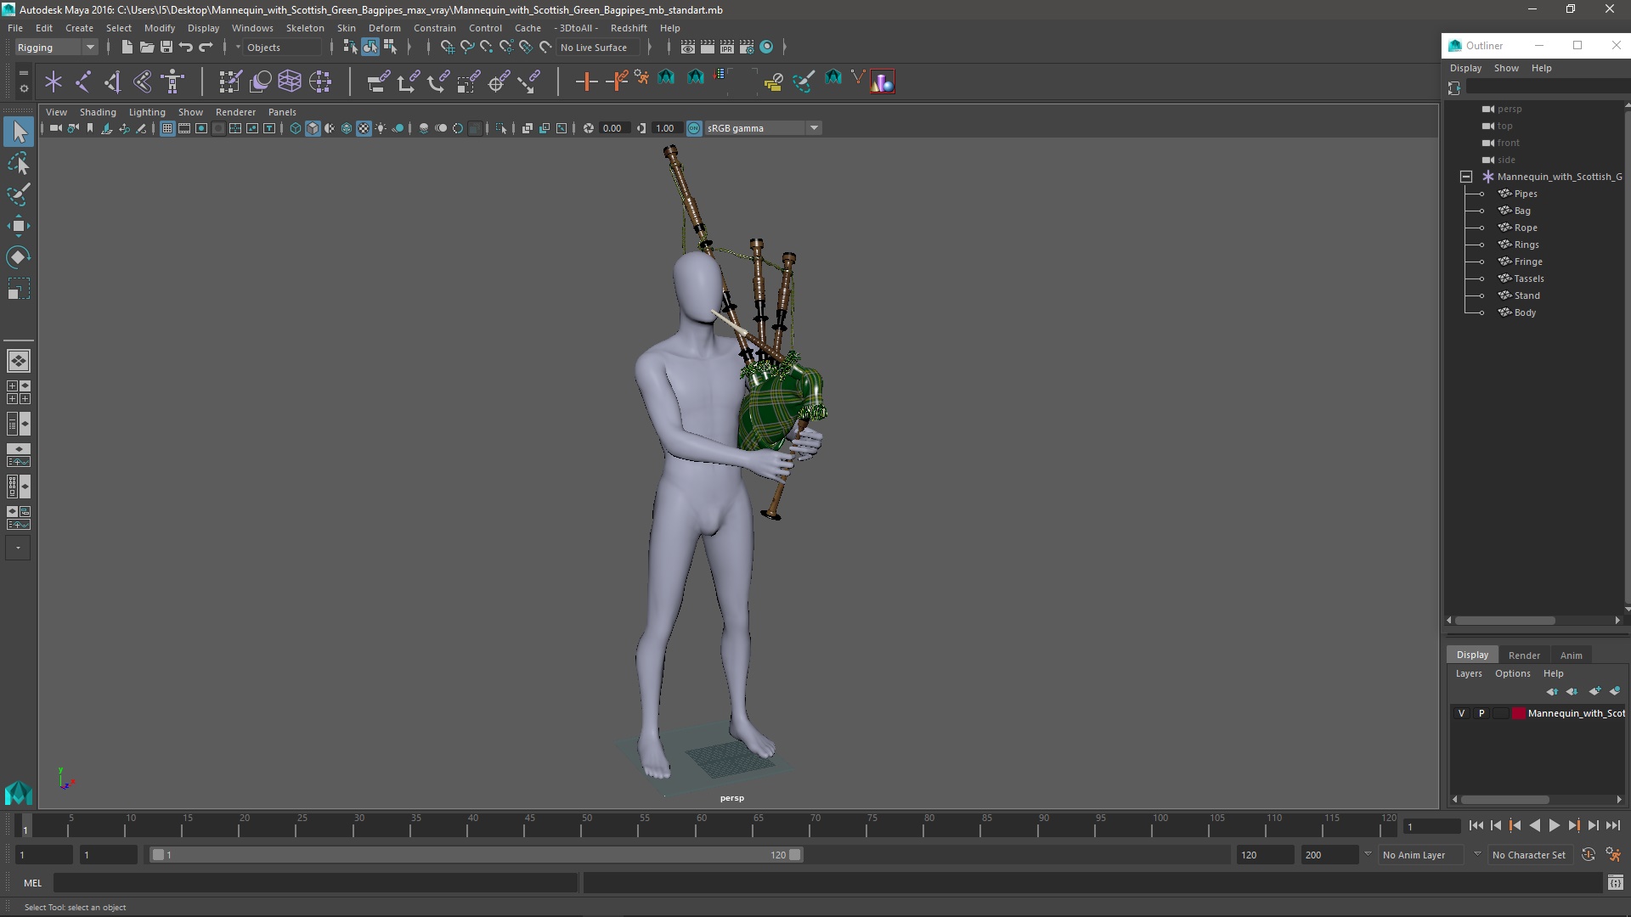This screenshot has height=917, width=1631.
Task: Click the Create Joints rigging icon
Action: tap(82, 82)
